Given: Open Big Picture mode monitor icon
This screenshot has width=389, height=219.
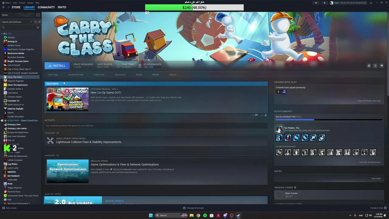Looking at the screenshot, I should [x=371, y=3].
